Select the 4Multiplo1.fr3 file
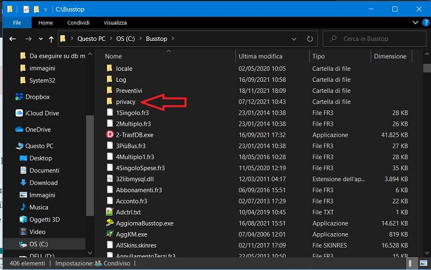431x270 pixels. (135, 157)
